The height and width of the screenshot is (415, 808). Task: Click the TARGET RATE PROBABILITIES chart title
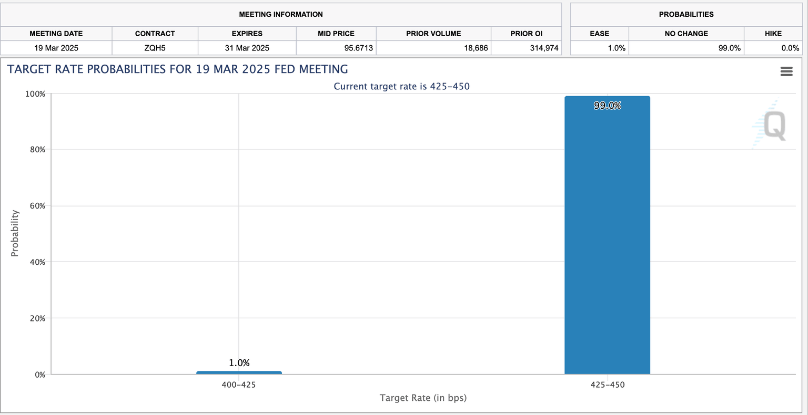coord(176,69)
